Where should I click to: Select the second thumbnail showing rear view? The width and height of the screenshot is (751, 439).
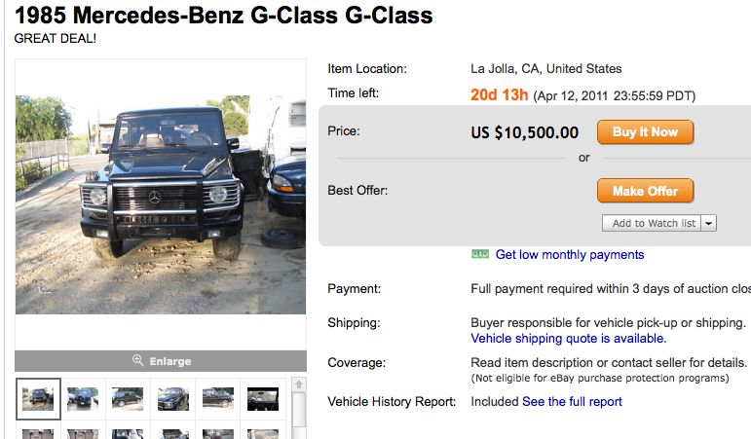coord(83,399)
